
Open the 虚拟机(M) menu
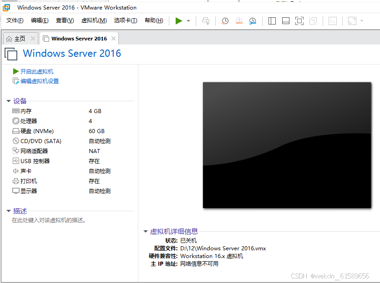(x=94, y=20)
